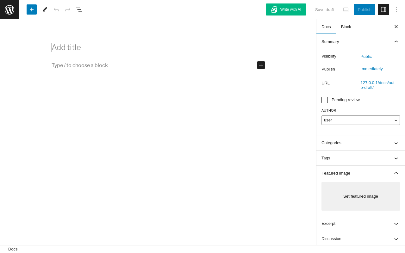Select the Docs tab in sidebar
The image size is (405, 253).
click(326, 27)
